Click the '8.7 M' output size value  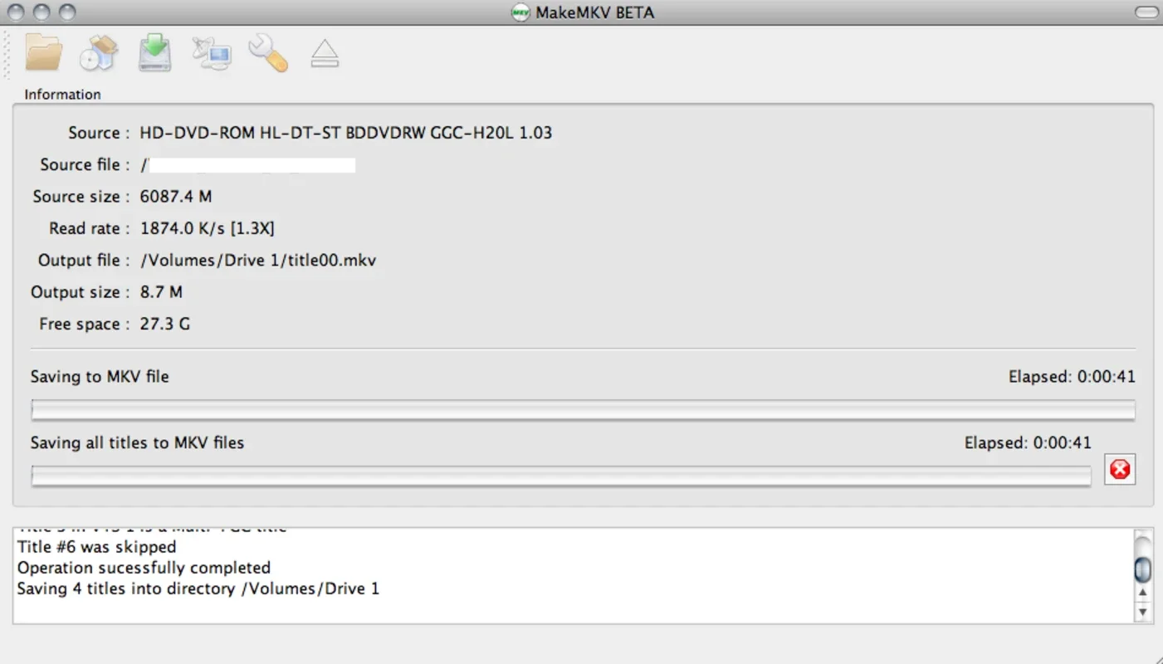click(161, 292)
